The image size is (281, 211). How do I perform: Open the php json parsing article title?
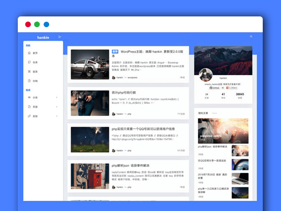[x=130, y=166]
